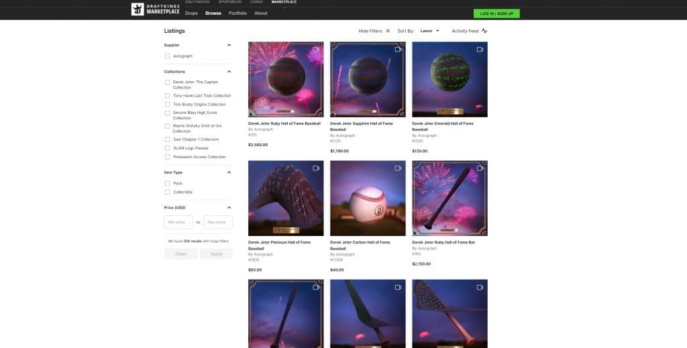Image resolution: width=687 pixels, height=348 pixels.
Task: Click video icon on Sapphire Hall of Fame Baseball
Action: tap(398, 50)
